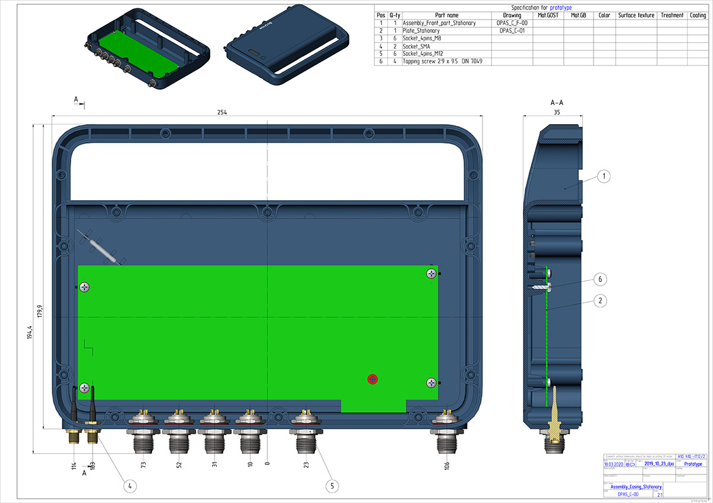Select the 'Plate_Stationary' row in the table
This screenshot has width=713, height=503.
tap(421, 30)
